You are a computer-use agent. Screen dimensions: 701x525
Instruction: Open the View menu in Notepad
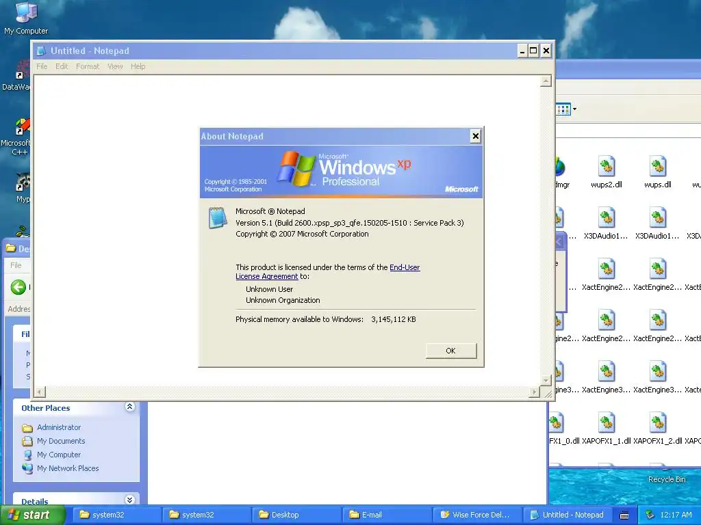(x=115, y=66)
